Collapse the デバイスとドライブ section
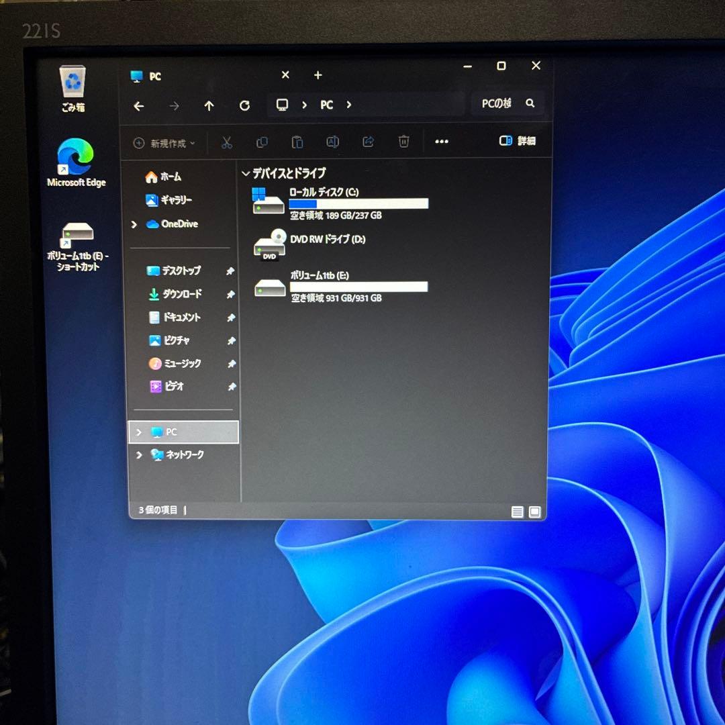 (x=246, y=173)
